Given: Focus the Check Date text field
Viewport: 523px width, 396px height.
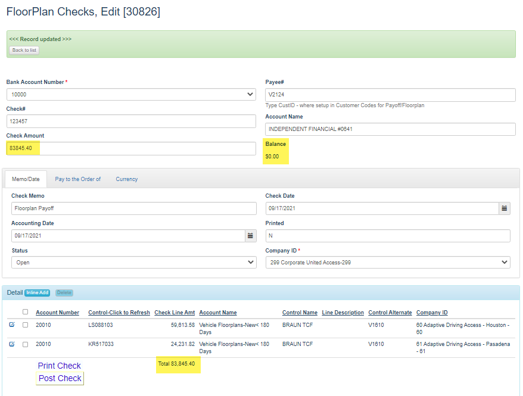Looking at the screenshot, I should click(x=382, y=208).
